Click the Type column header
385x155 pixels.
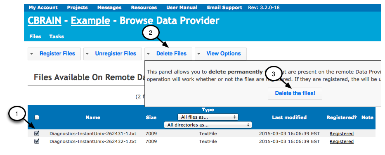(208, 110)
